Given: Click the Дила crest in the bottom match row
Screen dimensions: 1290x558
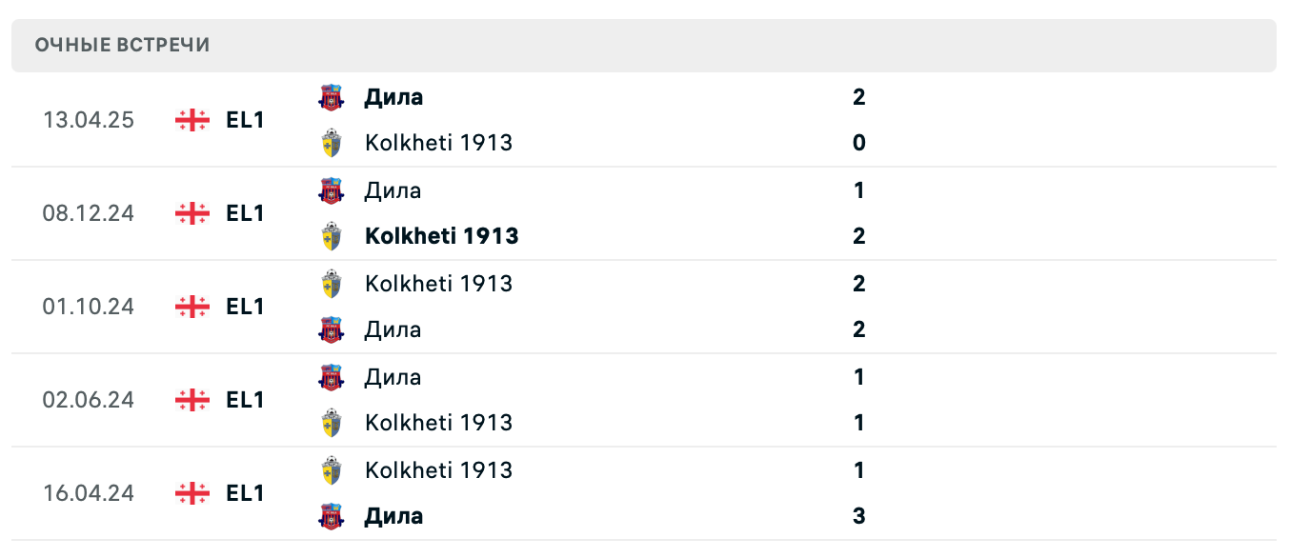Looking at the screenshot, I should click(x=331, y=516).
